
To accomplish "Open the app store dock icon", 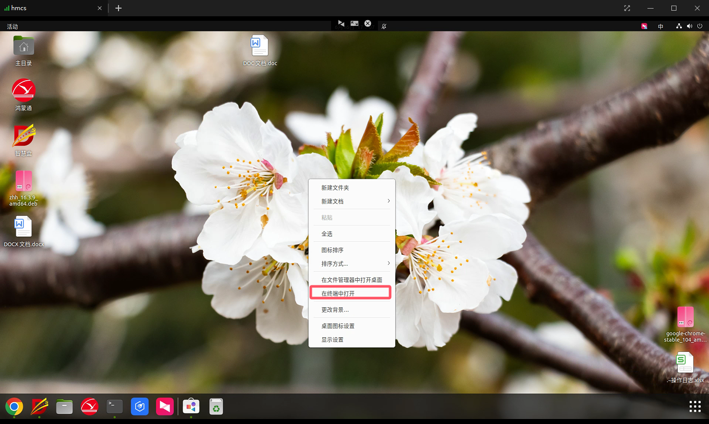I will 191,406.
